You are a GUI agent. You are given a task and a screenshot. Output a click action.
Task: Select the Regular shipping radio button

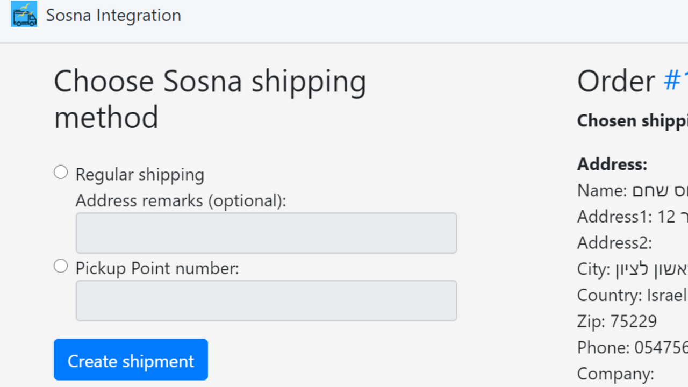coord(60,171)
